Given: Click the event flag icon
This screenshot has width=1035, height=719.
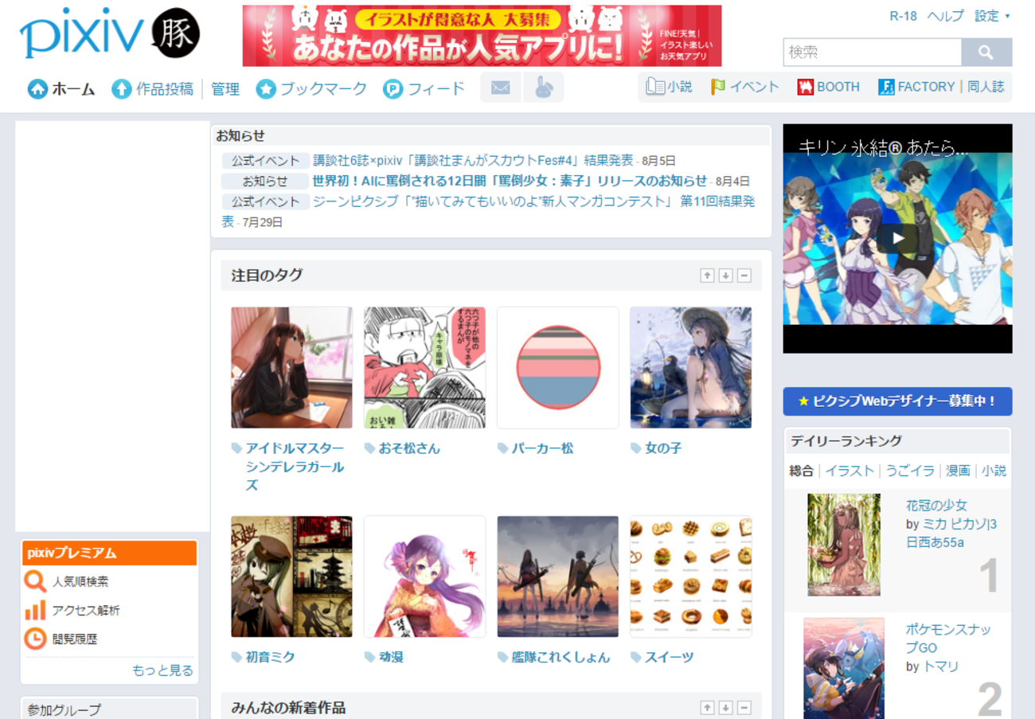Looking at the screenshot, I should (x=718, y=87).
